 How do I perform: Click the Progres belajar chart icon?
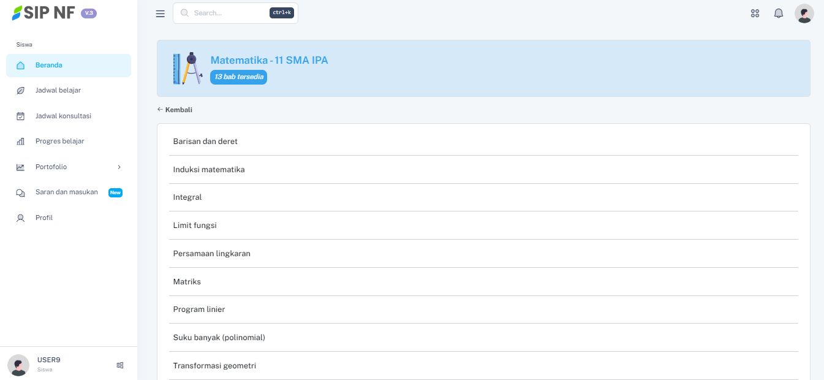pos(20,142)
